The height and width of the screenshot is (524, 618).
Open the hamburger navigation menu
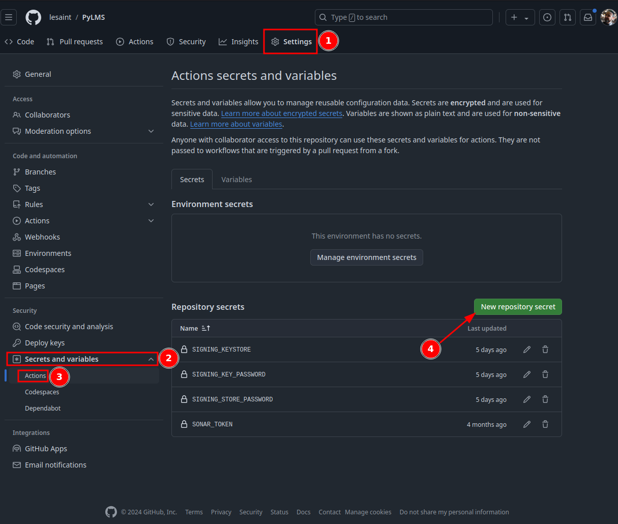tap(9, 17)
